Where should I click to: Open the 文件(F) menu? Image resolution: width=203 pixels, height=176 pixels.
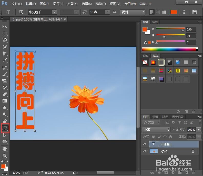point(17,4)
